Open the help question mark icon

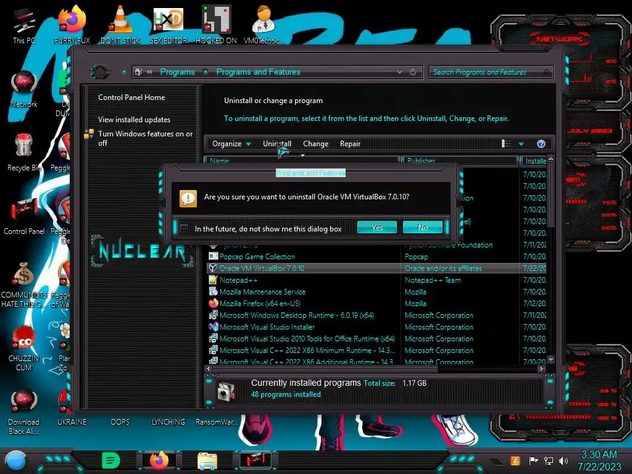tap(541, 144)
